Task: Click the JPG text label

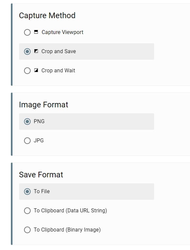Action: click(39, 140)
